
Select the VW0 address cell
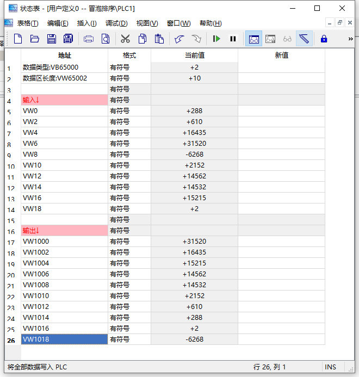point(64,111)
